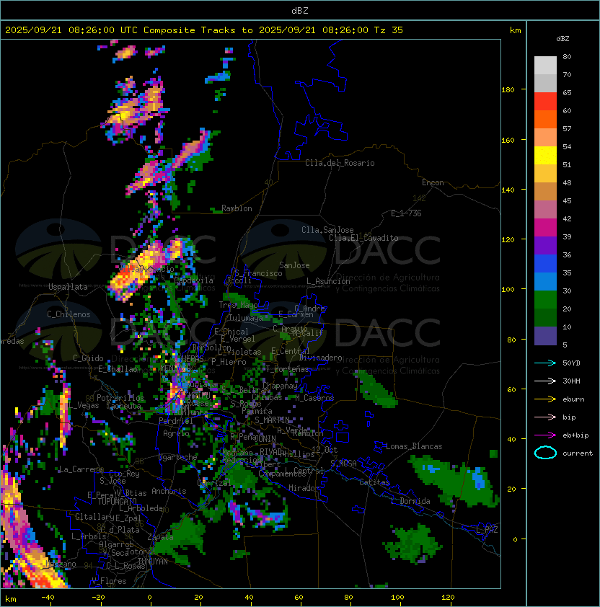The width and height of the screenshot is (600, 607).
Task: Click the cyan 'current' ellipse icon
Action: (545, 453)
